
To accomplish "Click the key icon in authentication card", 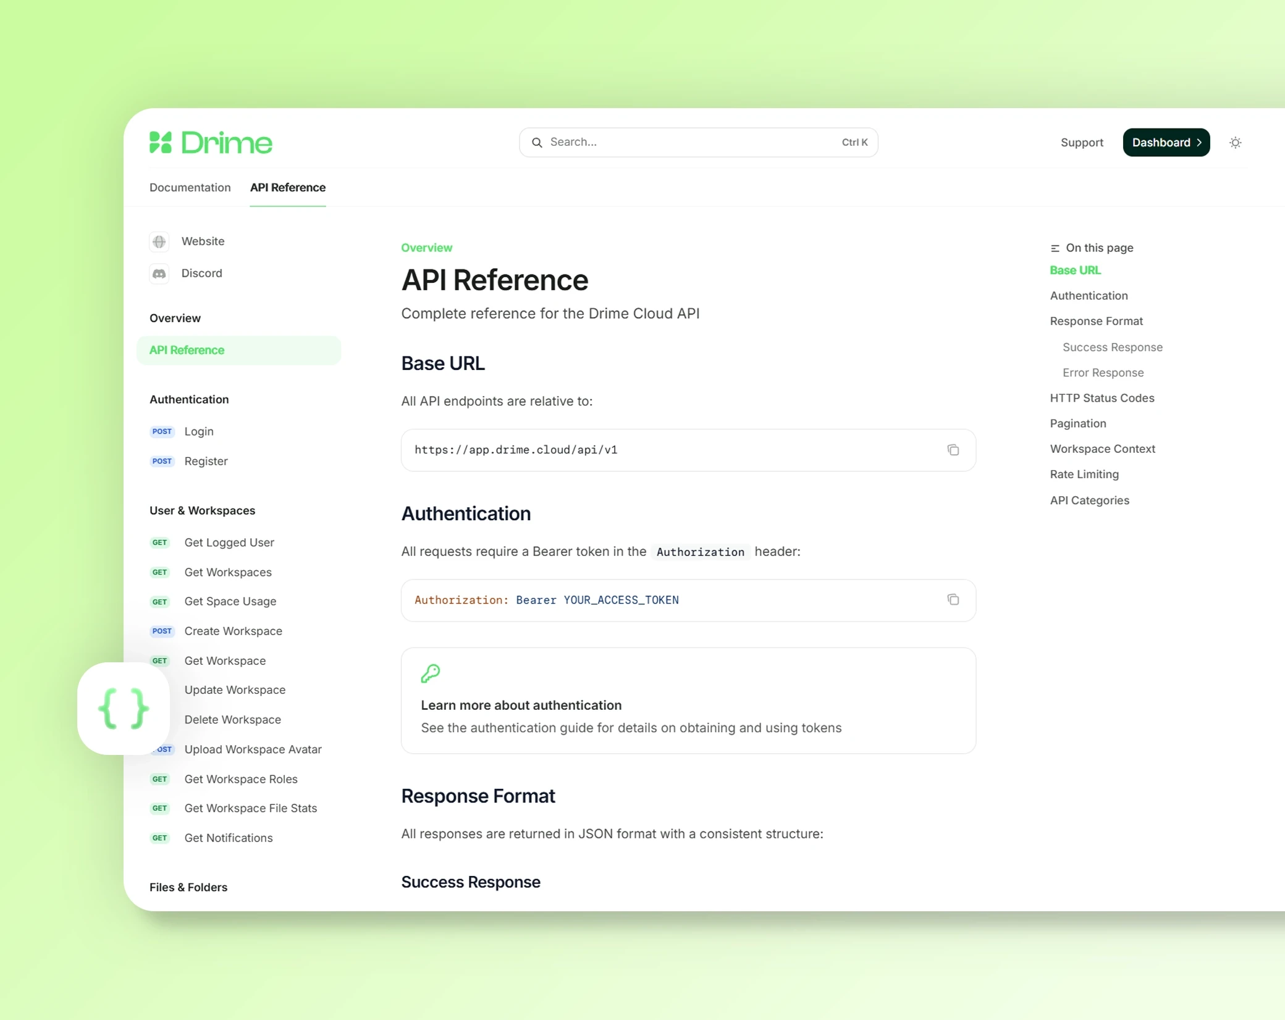I will tap(431, 673).
